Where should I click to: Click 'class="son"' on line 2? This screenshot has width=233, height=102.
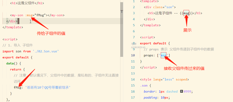[164, 7]
